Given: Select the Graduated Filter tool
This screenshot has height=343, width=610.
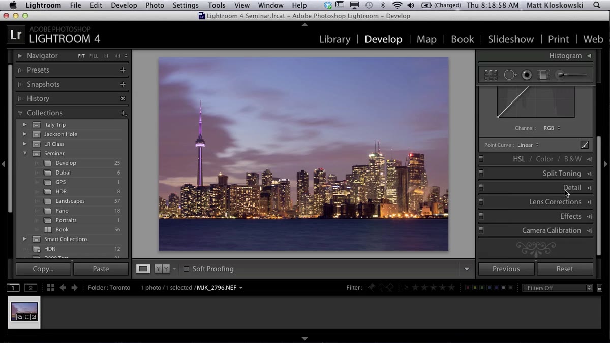Looking at the screenshot, I should tap(543, 75).
